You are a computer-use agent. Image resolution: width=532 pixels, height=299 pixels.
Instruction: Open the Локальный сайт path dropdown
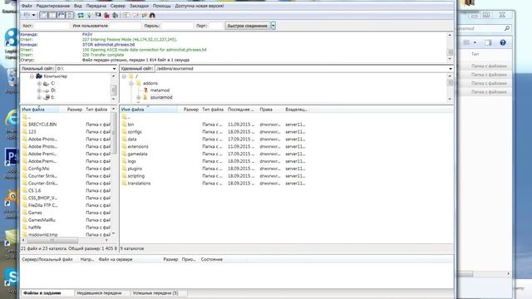click(x=114, y=68)
